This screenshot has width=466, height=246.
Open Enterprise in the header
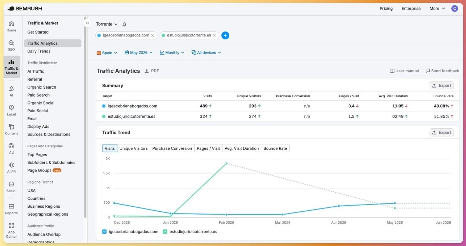[x=411, y=9]
